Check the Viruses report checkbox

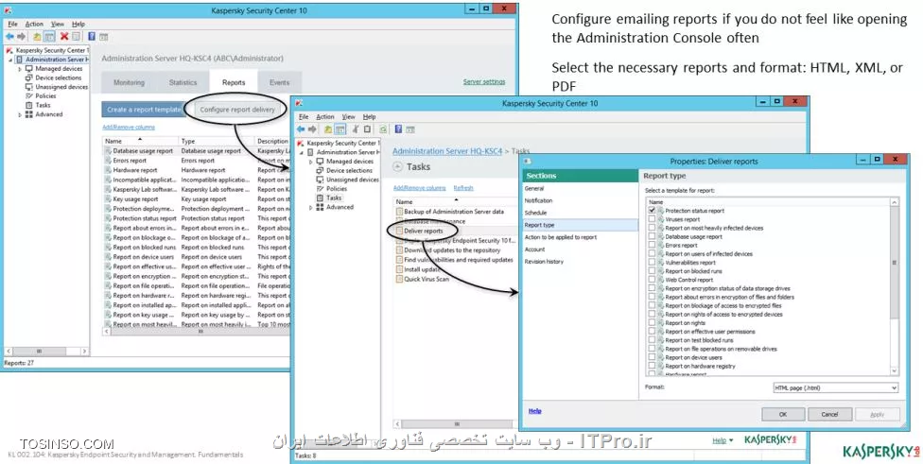point(652,218)
